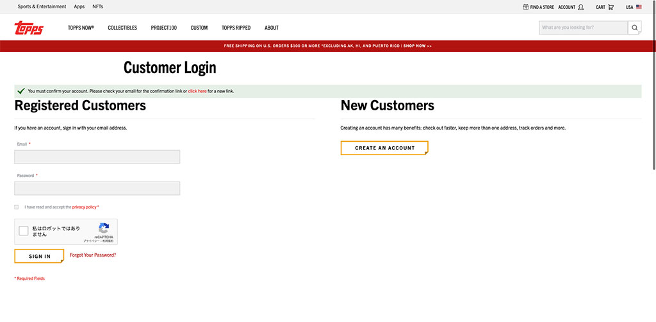Viewport: 656px width, 322px height.
Task: Open the PROJECT100 menu item
Action: (163, 28)
